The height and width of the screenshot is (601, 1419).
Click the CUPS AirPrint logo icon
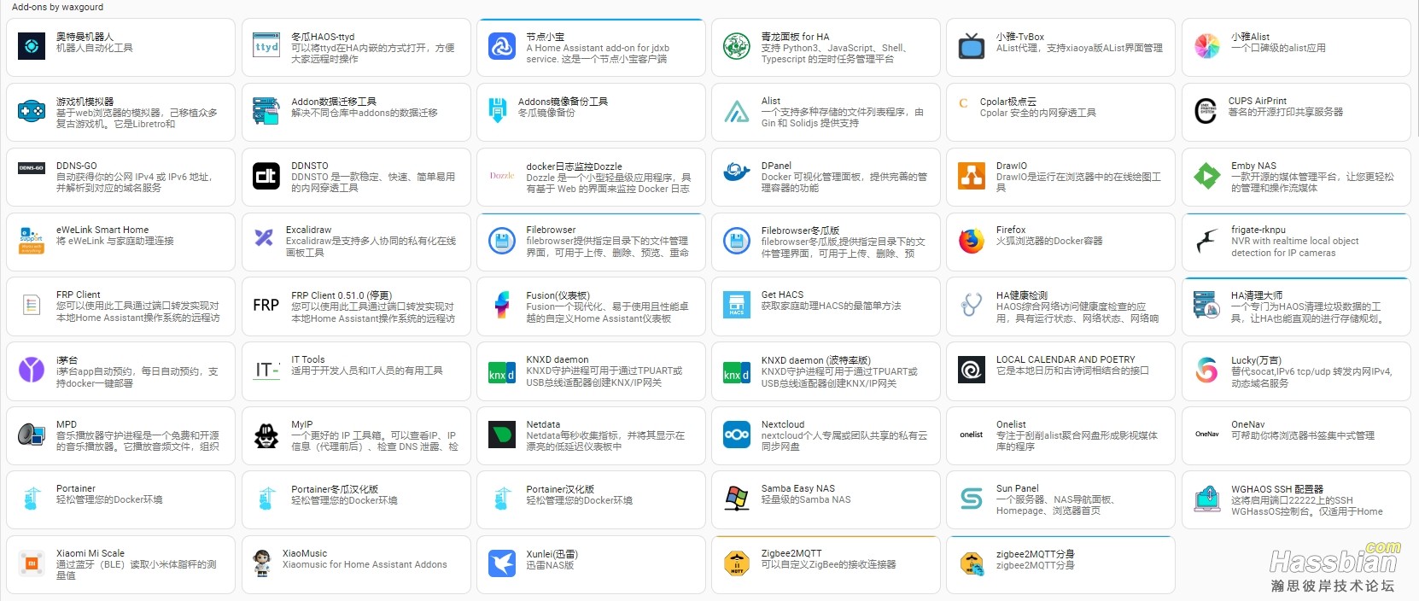pos(1206,111)
